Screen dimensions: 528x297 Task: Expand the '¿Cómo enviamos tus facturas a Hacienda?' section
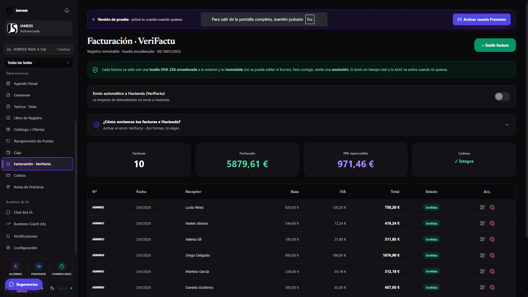coord(301,125)
